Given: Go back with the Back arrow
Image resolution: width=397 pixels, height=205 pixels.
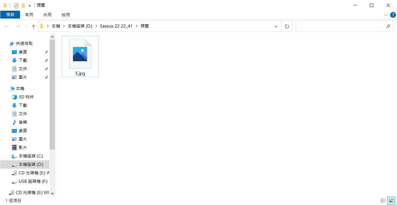Looking at the screenshot, I should click(x=7, y=26).
